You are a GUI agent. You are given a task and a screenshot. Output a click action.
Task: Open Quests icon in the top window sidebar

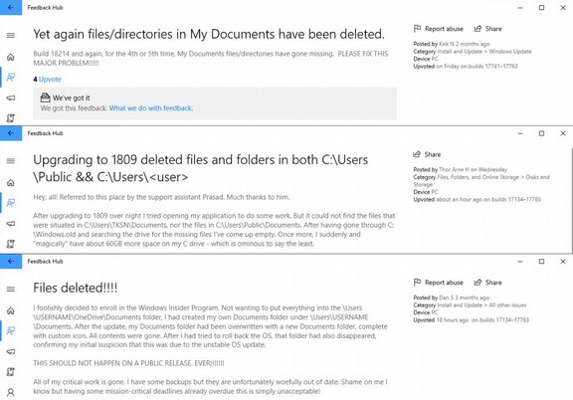[x=11, y=117]
